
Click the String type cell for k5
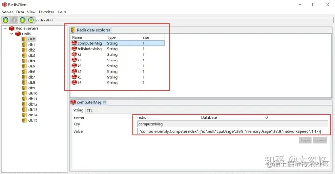coord(113,77)
